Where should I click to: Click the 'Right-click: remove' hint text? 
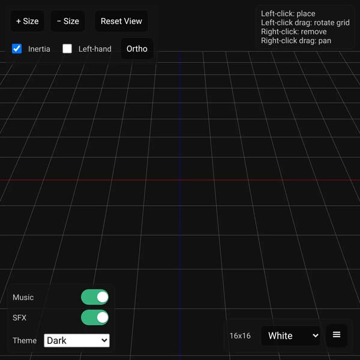pyautogui.click(x=293, y=31)
